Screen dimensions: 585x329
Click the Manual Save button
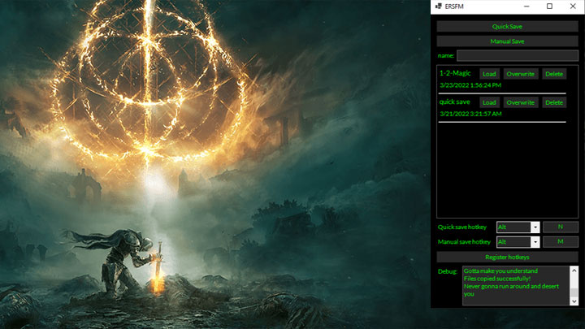tap(507, 41)
